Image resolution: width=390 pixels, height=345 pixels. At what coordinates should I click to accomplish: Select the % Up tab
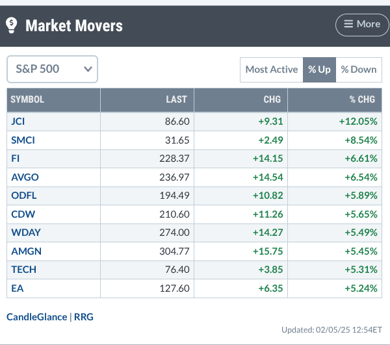(x=319, y=70)
